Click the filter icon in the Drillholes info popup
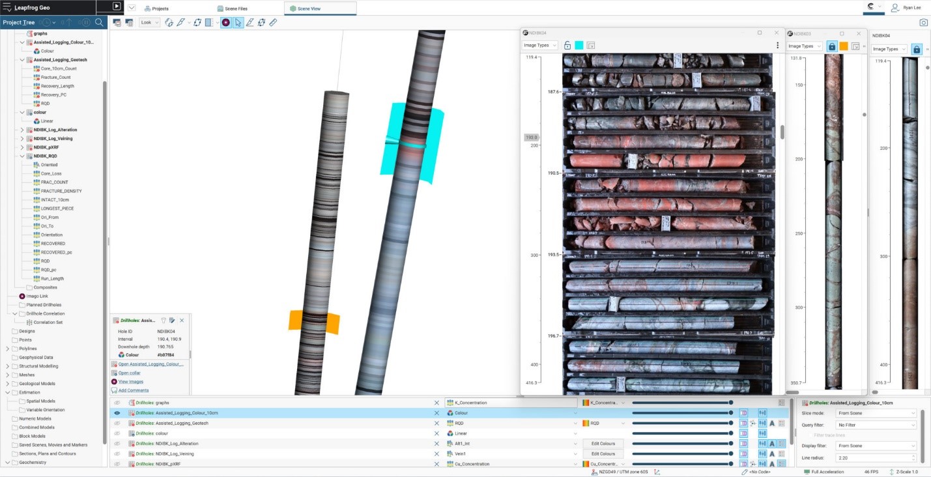Screen dimensions: 931x477 click(164, 321)
